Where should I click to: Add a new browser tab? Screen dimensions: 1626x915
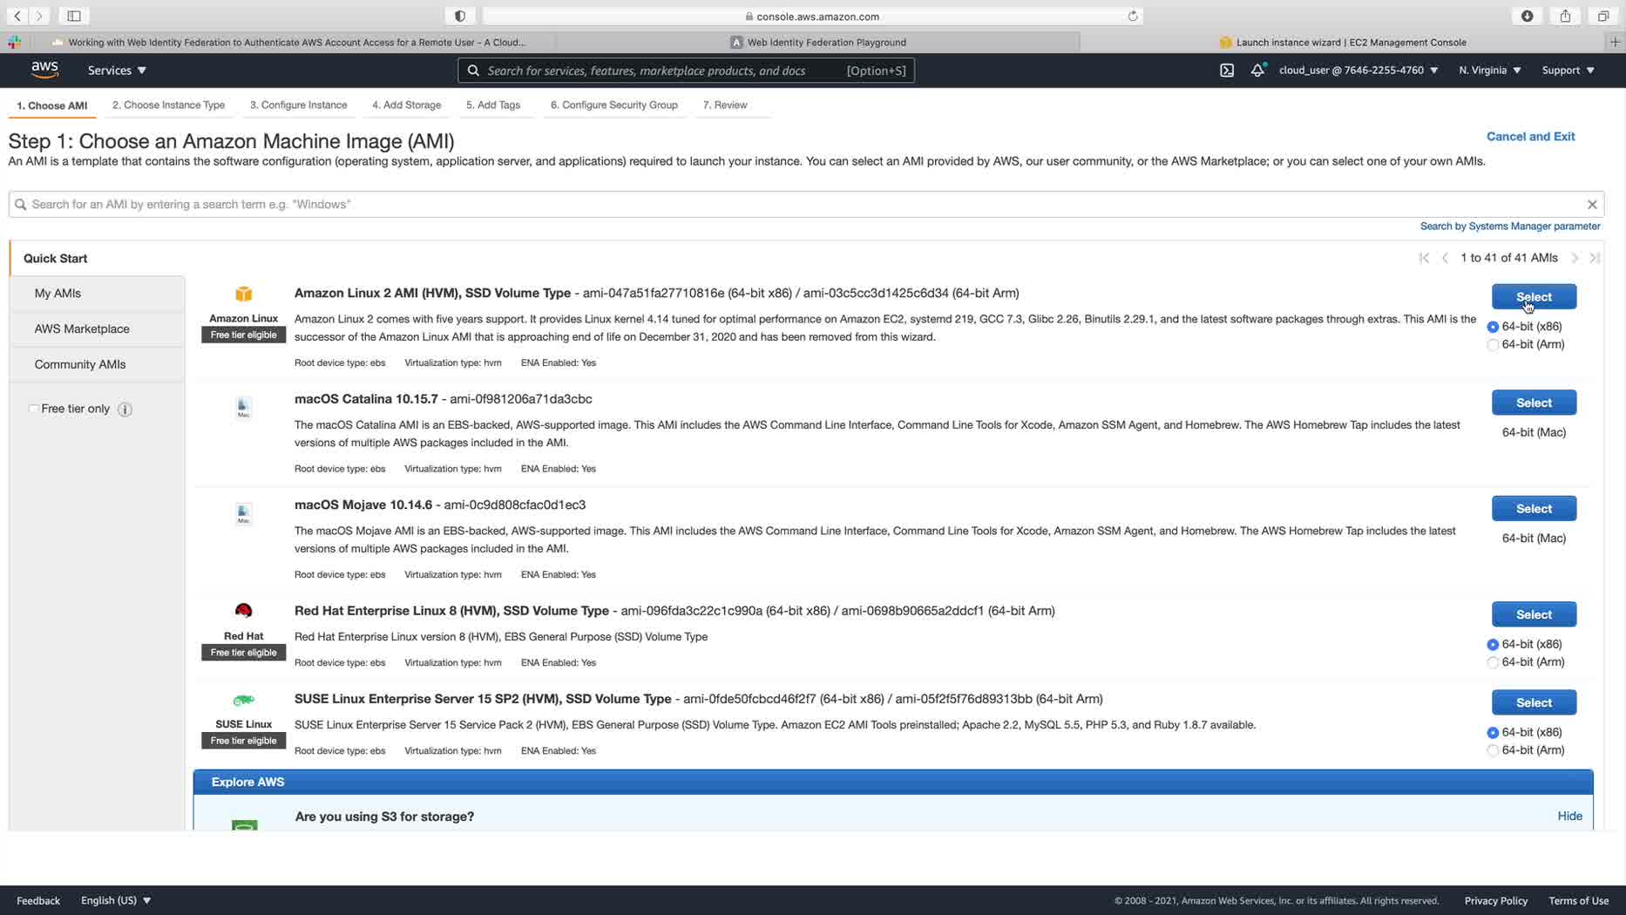(x=1615, y=42)
